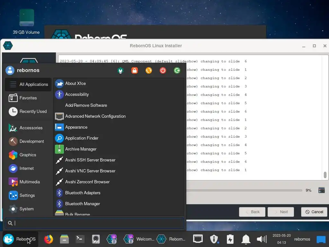
Task: Click the rebornos user avatar in menu
Action: (10, 70)
